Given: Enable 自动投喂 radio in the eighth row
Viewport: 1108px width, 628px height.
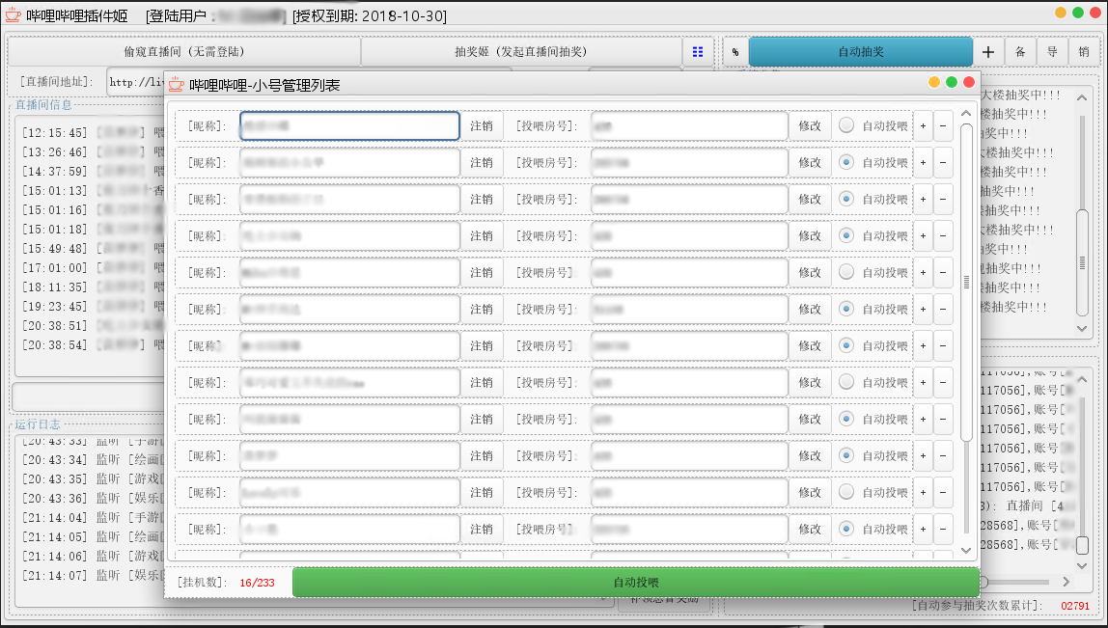Looking at the screenshot, I should (x=845, y=382).
